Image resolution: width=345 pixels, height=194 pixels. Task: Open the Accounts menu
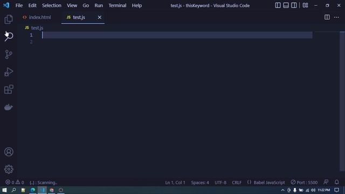pos(9,152)
